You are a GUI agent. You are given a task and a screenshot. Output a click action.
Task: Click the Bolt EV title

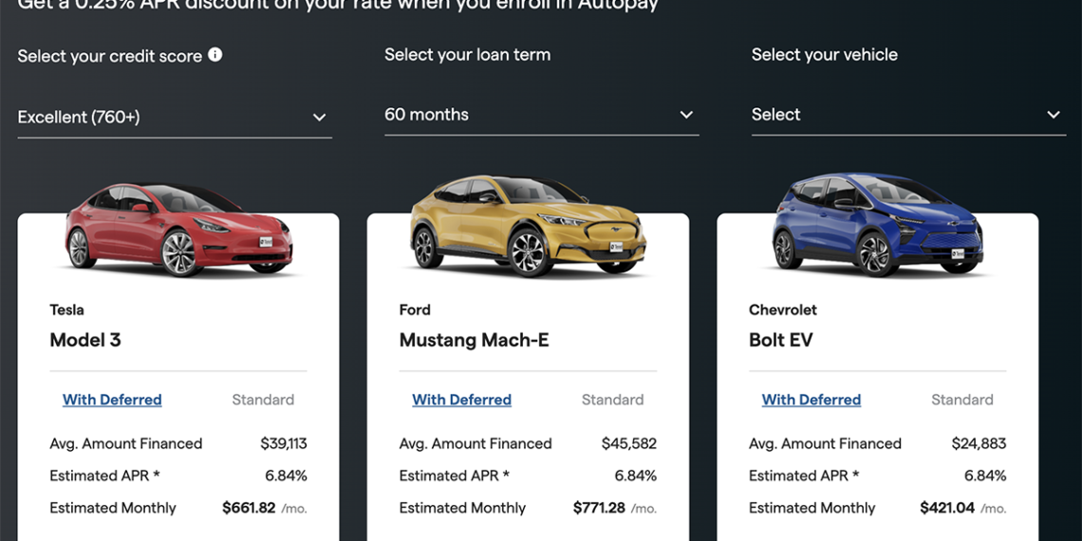click(780, 340)
